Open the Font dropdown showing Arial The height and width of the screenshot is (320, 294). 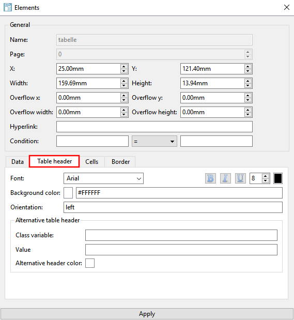103,178
